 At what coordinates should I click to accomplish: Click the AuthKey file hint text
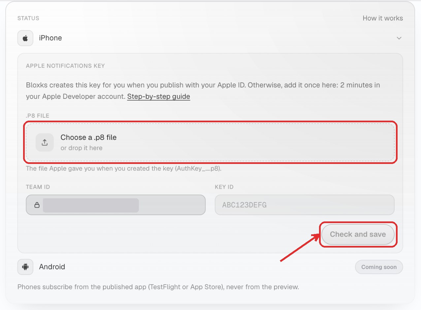pos(124,169)
